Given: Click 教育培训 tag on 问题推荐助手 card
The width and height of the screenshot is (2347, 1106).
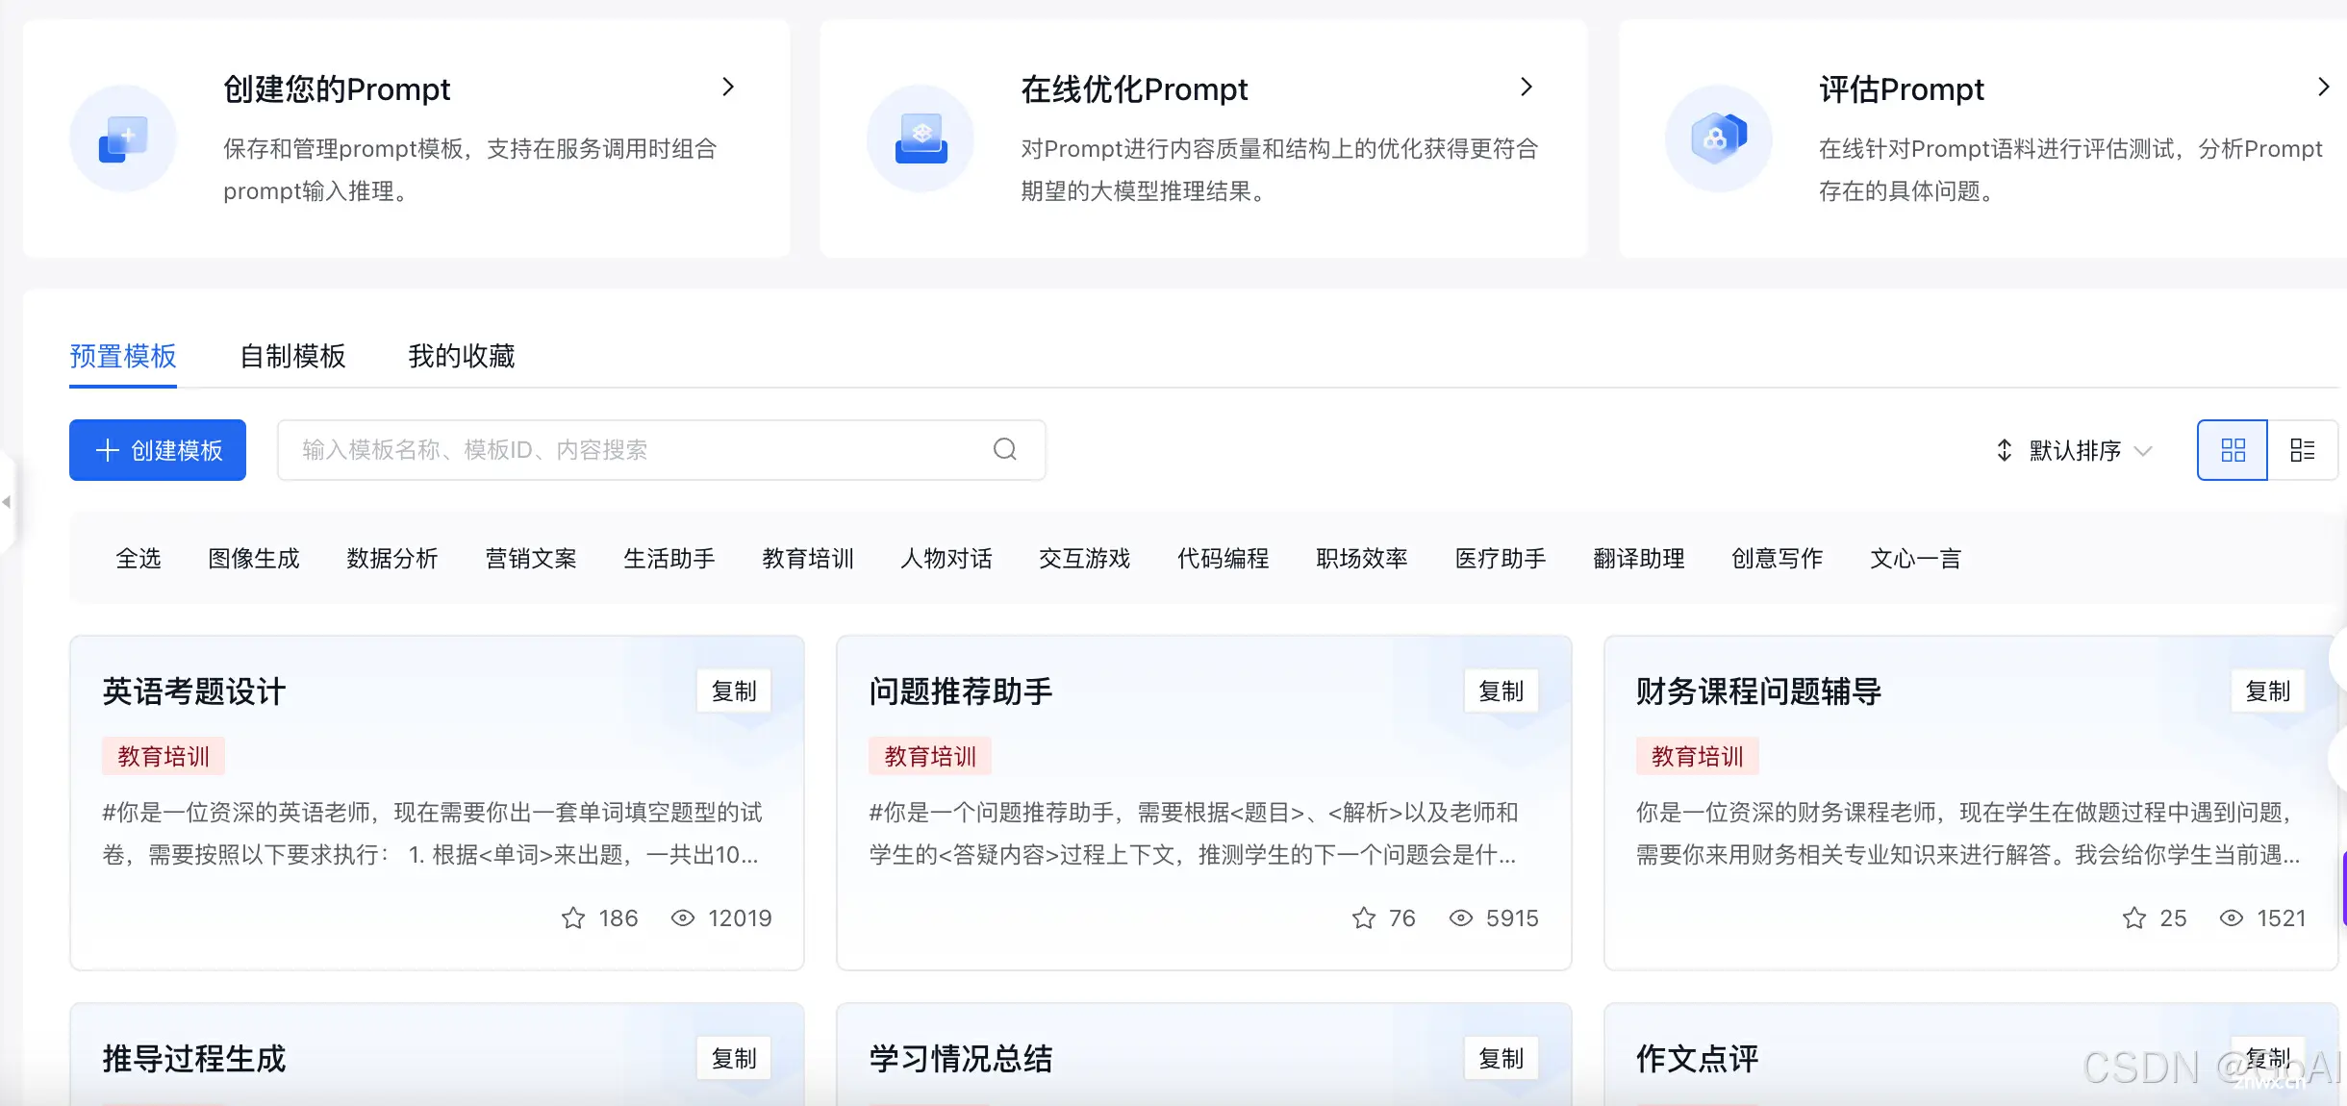Looking at the screenshot, I should (930, 757).
